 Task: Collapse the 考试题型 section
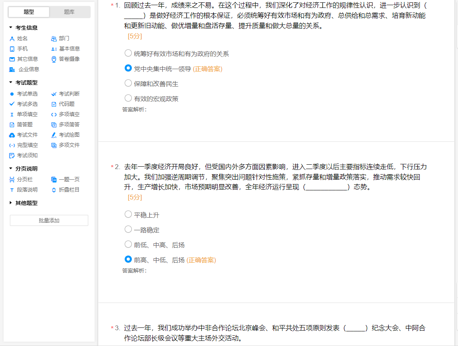pos(11,83)
